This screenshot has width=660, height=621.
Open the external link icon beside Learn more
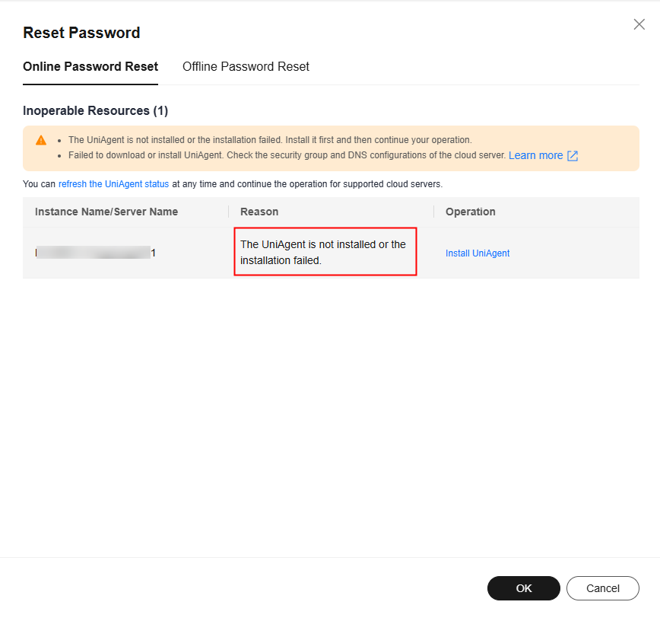pyautogui.click(x=573, y=156)
